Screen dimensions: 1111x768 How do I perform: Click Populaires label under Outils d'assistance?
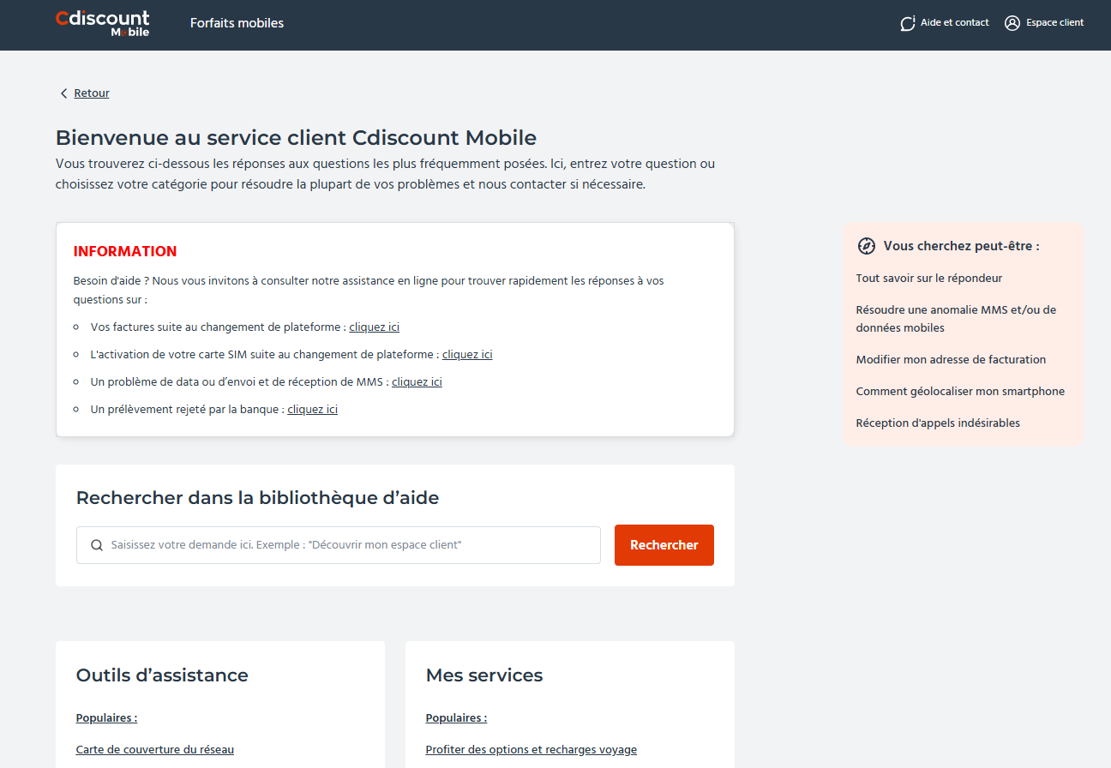107,718
